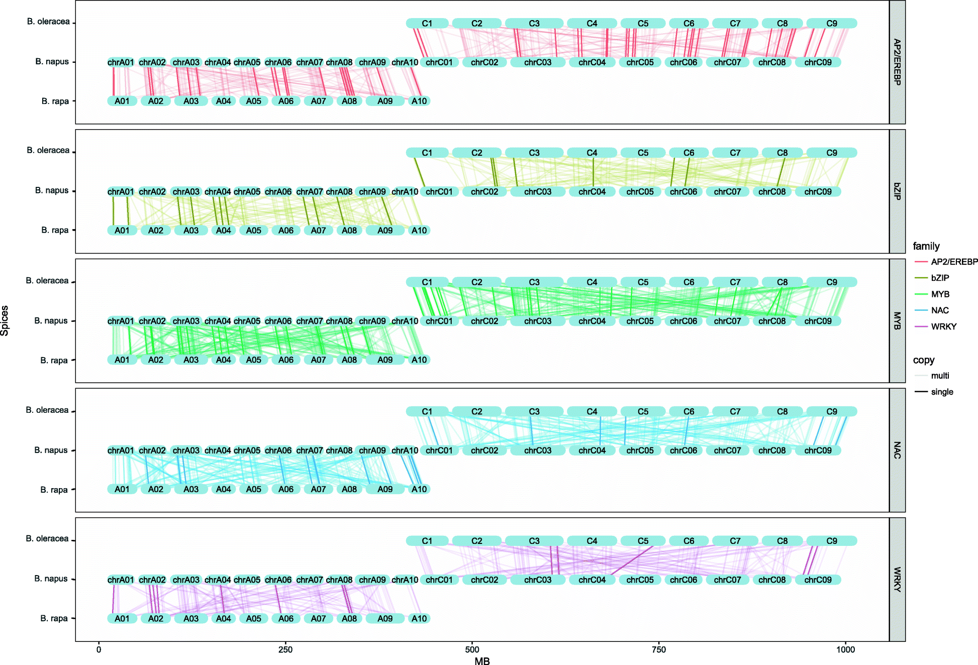This screenshot has height=665, width=978.
Task: Click the x-axis tick label 750
Action: (658, 649)
